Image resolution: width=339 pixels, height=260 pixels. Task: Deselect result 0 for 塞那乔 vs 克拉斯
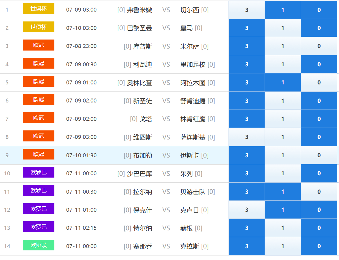[x=319, y=246]
